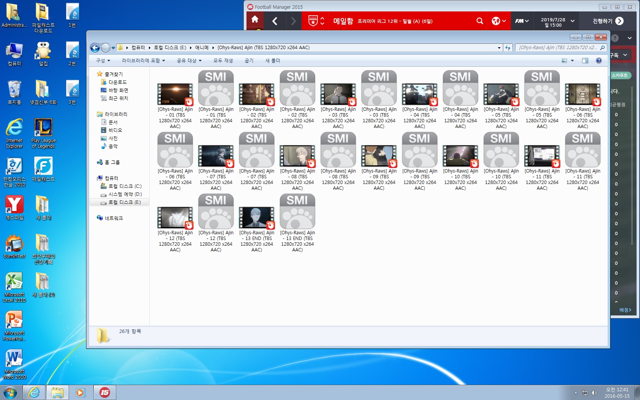Click Football Manager home icon

[255, 20]
